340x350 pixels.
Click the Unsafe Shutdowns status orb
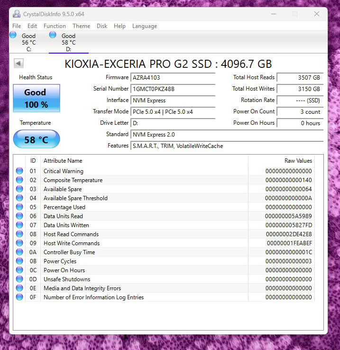(19, 279)
